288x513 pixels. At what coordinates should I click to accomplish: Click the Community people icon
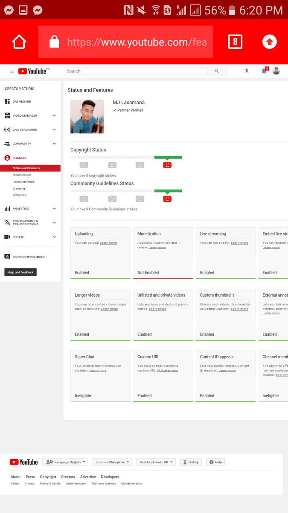tap(7, 144)
